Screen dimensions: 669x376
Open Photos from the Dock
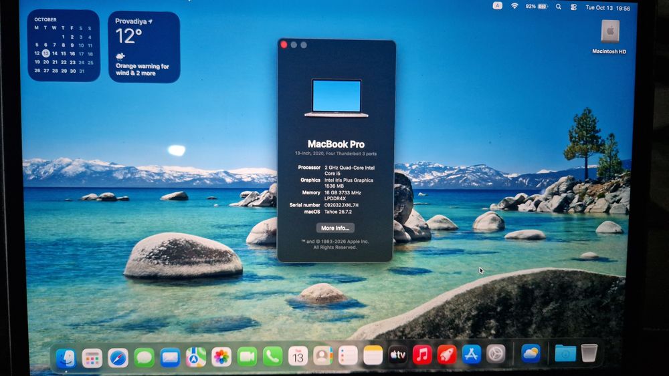(x=221, y=357)
